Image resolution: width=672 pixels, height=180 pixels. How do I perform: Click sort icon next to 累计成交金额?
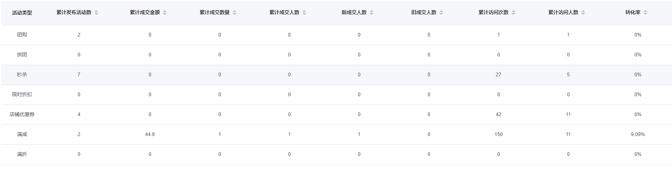(x=165, y=12)
